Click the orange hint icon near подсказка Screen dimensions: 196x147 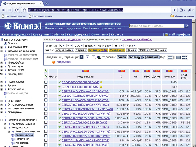coord(54,62)
